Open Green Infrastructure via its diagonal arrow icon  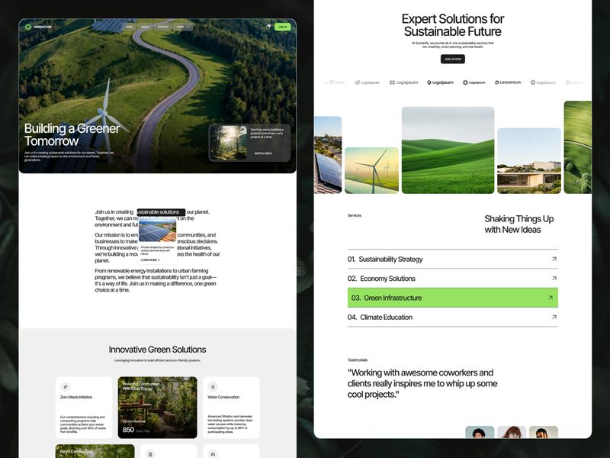(551, 298)
